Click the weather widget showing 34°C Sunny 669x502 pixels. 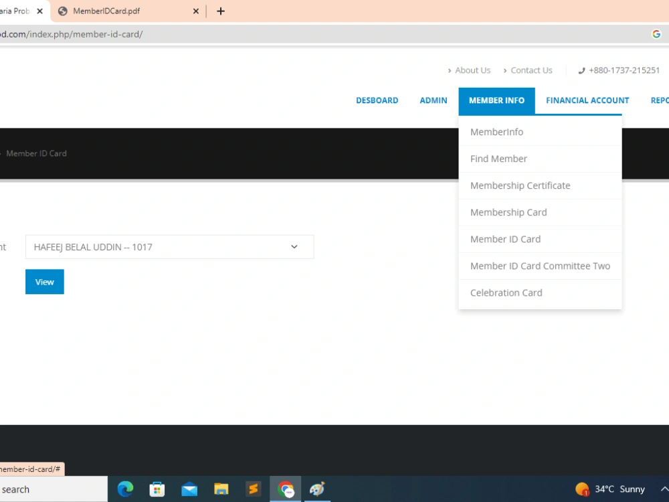coord(609,489)
